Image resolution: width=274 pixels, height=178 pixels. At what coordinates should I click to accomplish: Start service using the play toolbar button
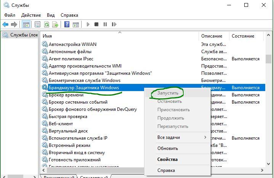point(88,24)
